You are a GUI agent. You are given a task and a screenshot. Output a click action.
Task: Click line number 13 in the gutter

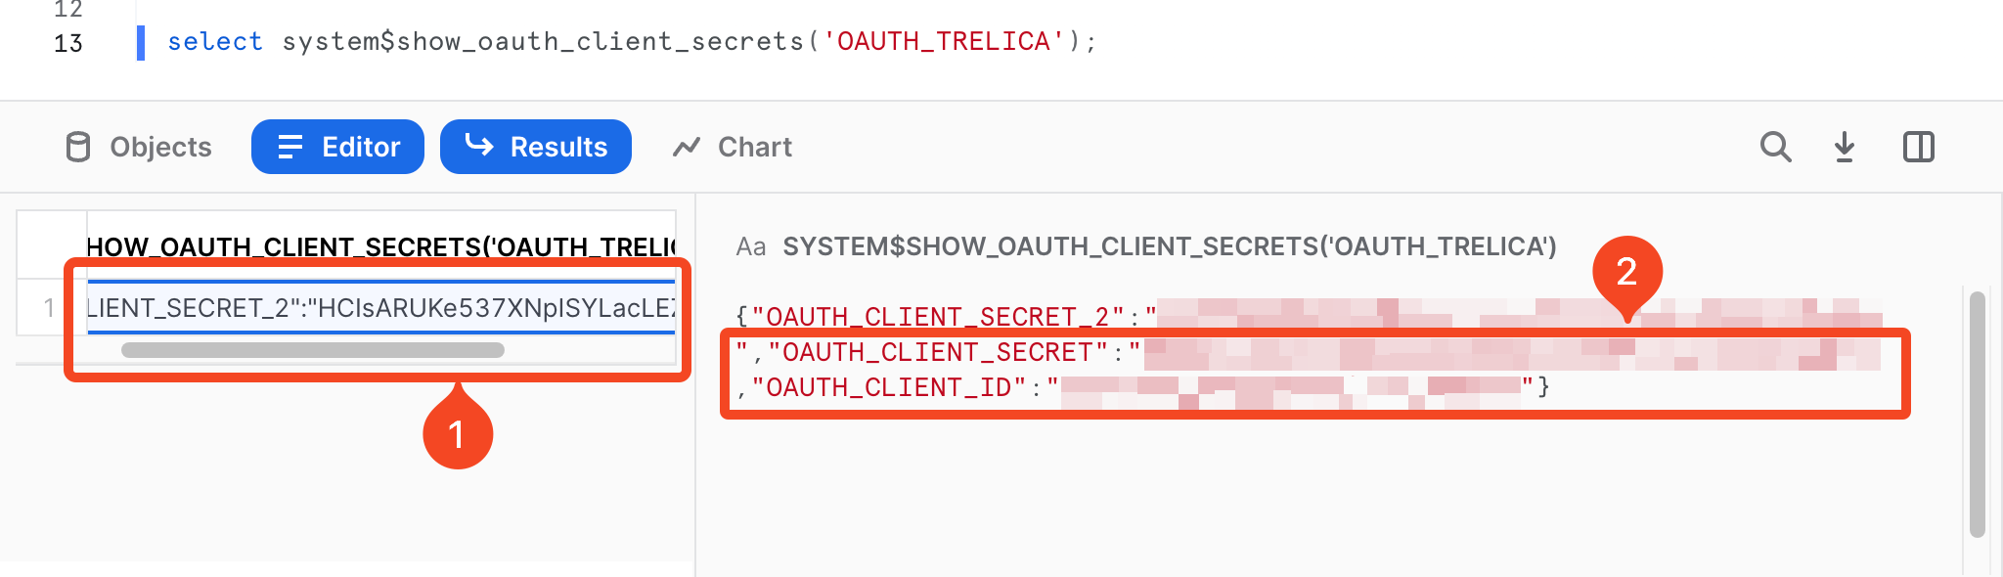(68, 43)
